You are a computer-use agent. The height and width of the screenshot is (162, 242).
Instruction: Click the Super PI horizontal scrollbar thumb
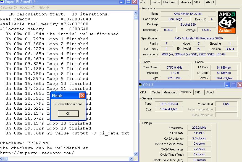click(x=6, y=158)
